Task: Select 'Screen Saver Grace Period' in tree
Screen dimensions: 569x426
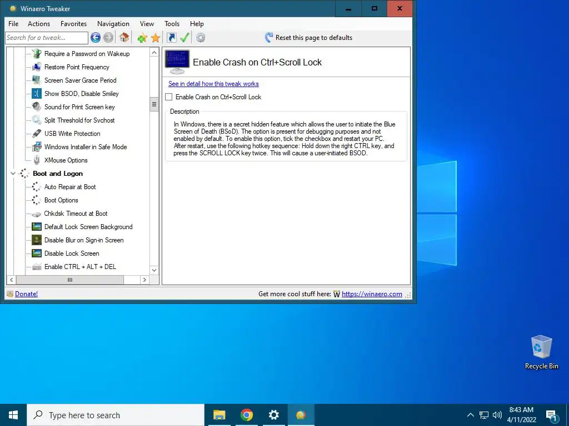Action: click(x=80, y=80)
